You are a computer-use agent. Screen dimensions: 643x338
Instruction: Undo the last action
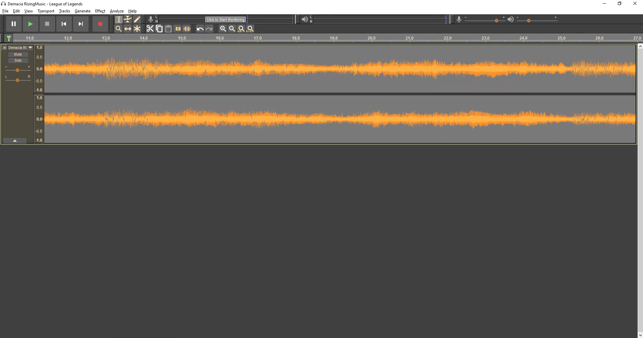pos(200,29)
